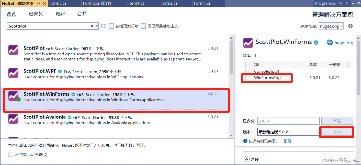Screen dimensions: 361x165
Task: Click the ConsoleApp1 project row name
Action: (x=267, y=71)
